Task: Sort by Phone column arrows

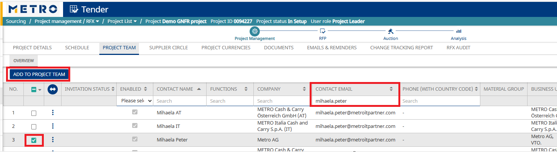Action: (x=476, y=89)
